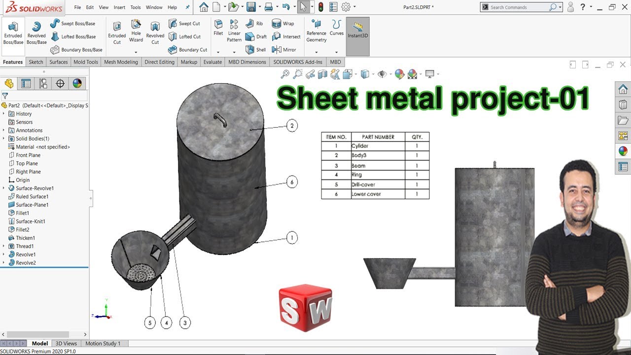The image size is (631, 355).
Task: Expand the Revolve2 feature
Action: 3,263
